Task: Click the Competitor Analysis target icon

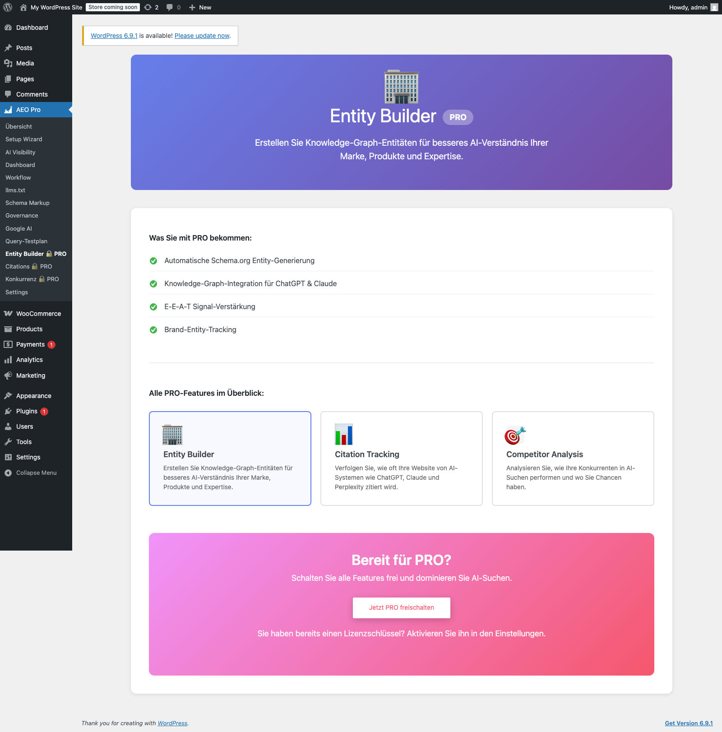Action: (x=515, y=435)
